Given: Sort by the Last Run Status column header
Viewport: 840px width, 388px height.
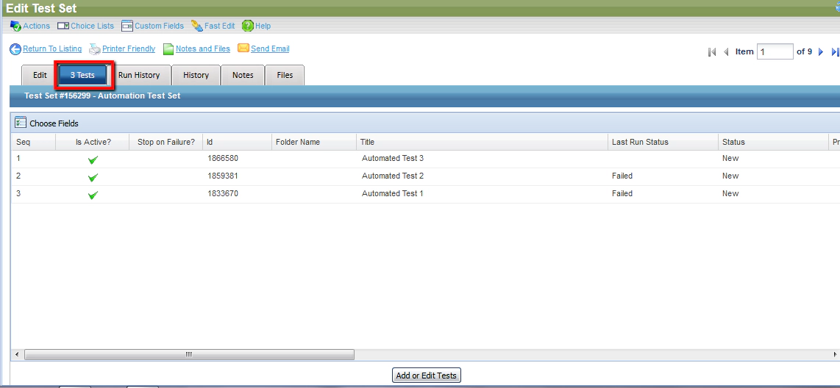Looking at the screenshot, I should [663, 142].
